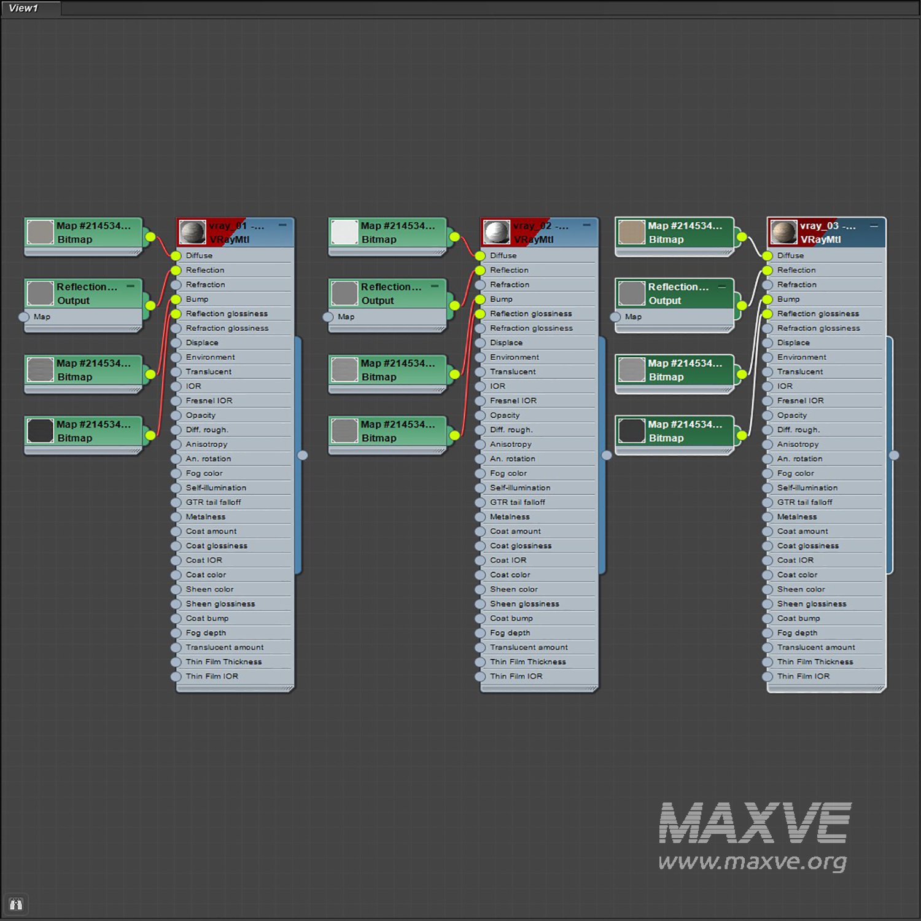Click the Displace input socket on vray_02
The width and height of the screenshot is (921, 921).
(480, 343)
